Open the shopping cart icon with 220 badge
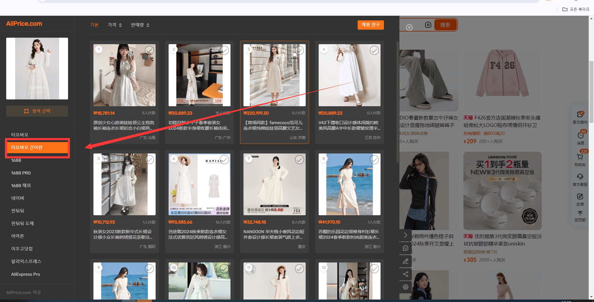Image resolution: width=594 pixels, height=302 pixels. 580,157
